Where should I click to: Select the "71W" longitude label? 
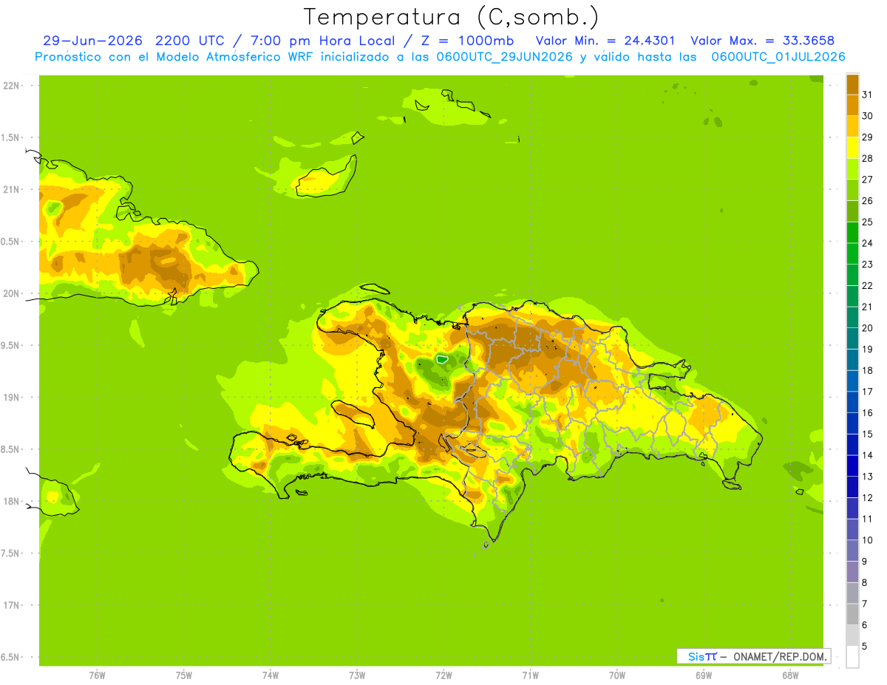(x=530, y=675)
